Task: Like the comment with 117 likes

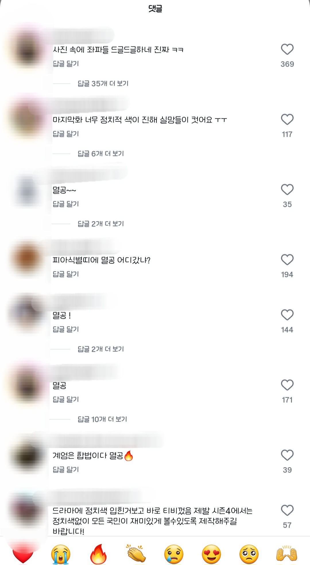Action: pyautogui.click(x=287, y=119)
